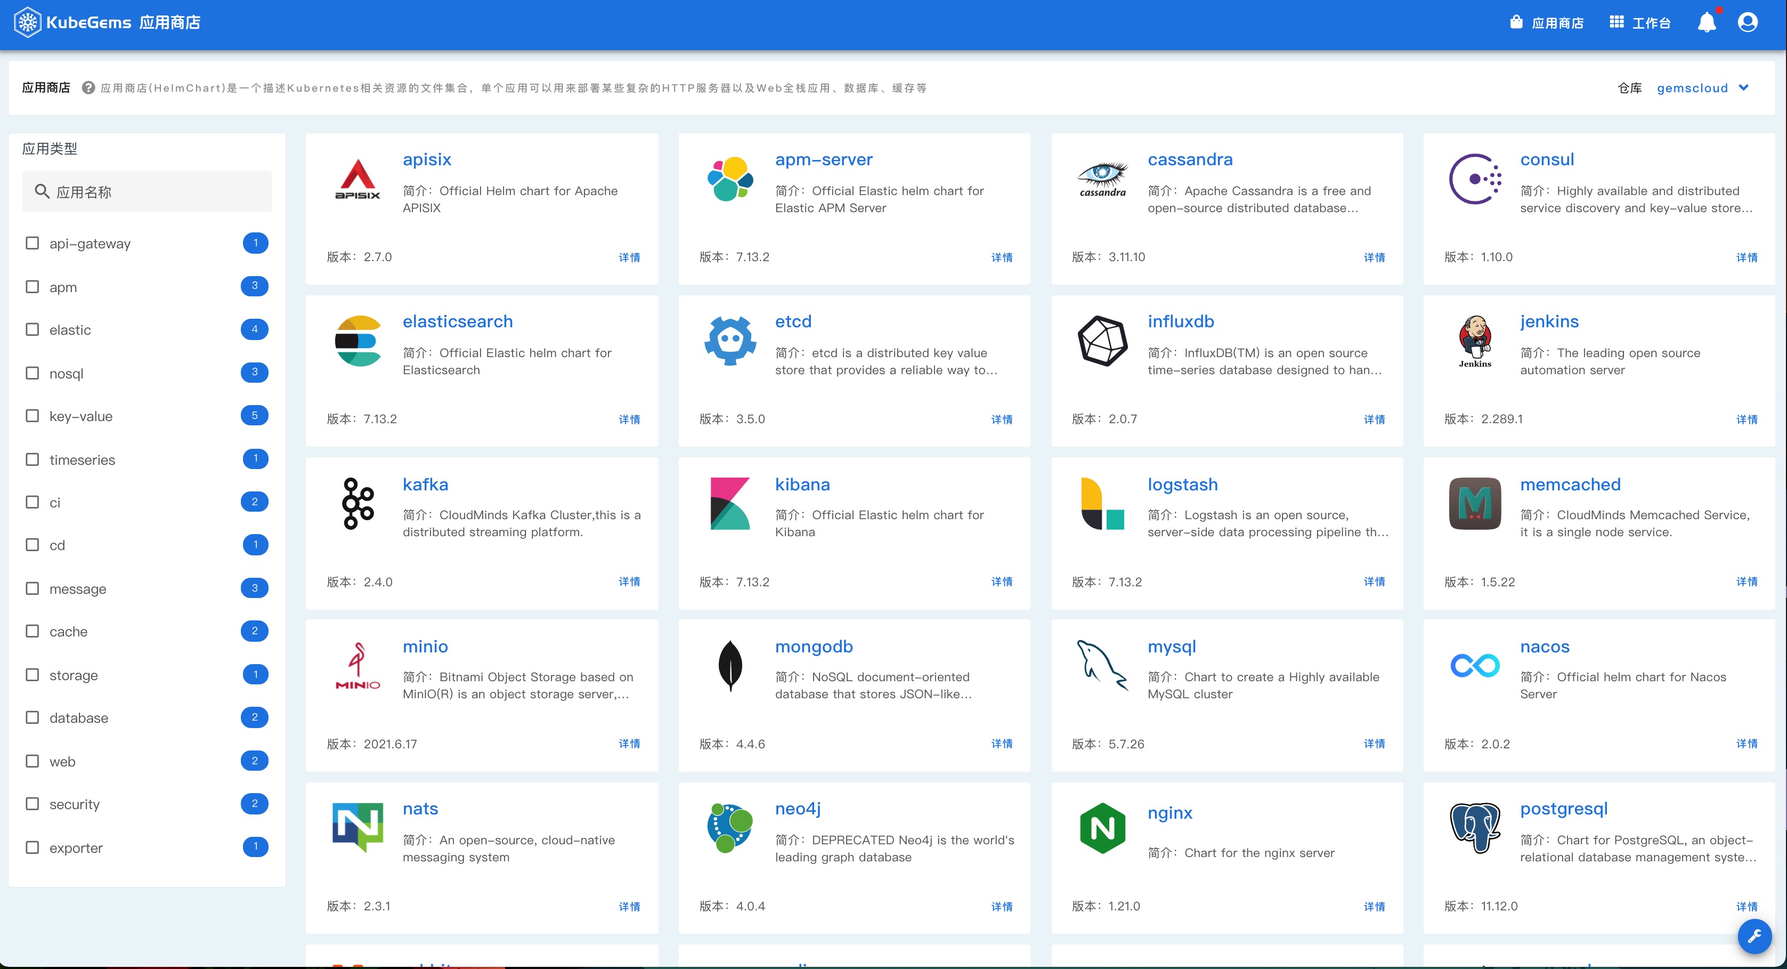
Task: Click the nginx hexagon logo
Action: pos(1102,827)
